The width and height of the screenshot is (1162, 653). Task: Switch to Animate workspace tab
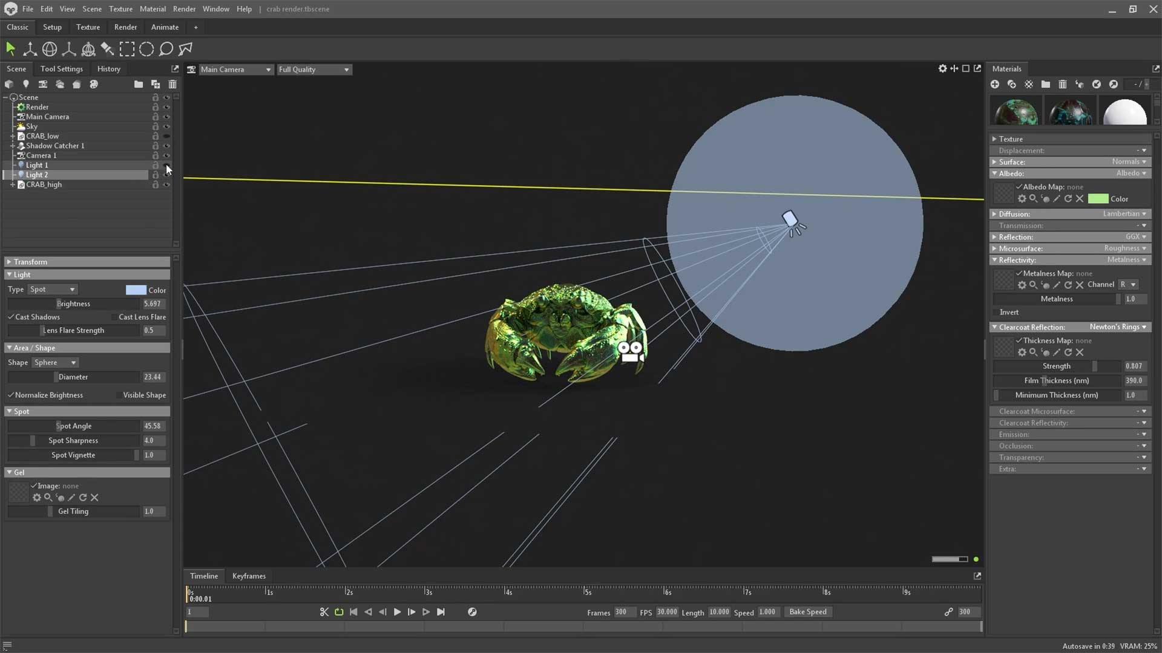pyautogui.click(x=165, y=27)
